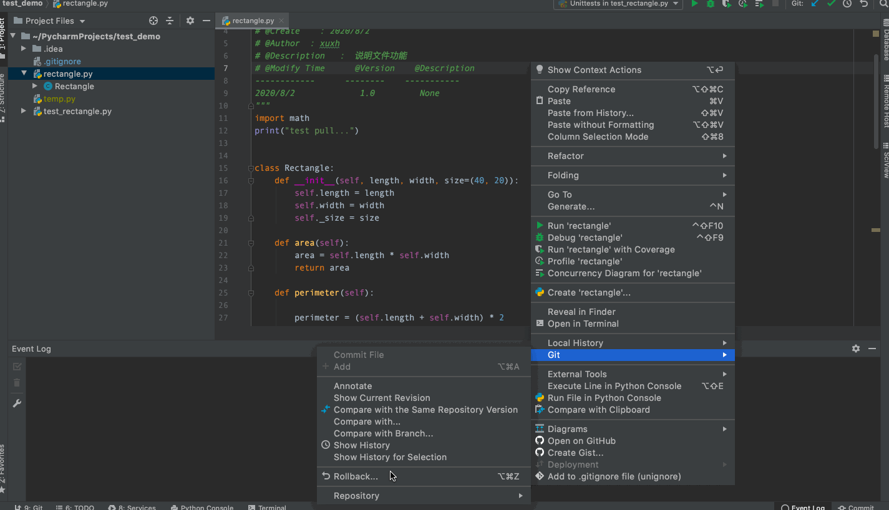The image size is (889, 510).
Task: Expand the test_rectangle.py node
Action: [x=24, y=111]
